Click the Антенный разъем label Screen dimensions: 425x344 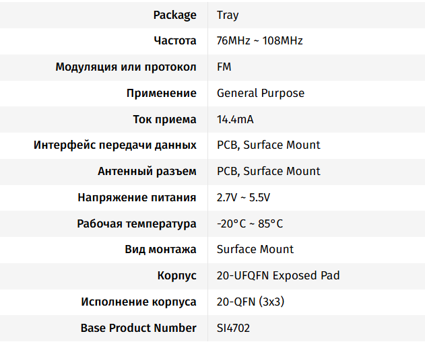pos(147,171)
